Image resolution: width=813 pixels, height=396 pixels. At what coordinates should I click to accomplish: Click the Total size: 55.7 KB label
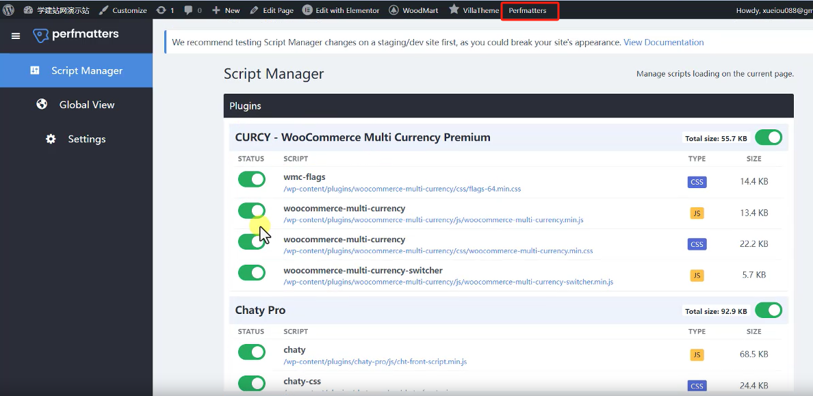716,138
